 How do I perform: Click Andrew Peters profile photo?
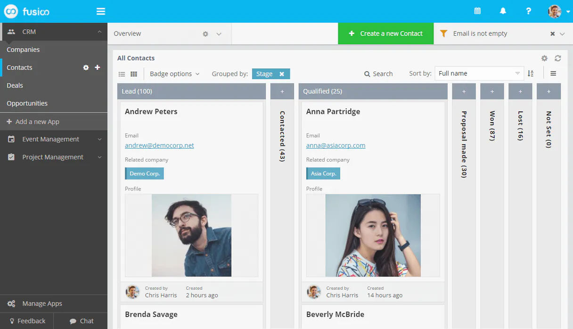pos(191,235)
